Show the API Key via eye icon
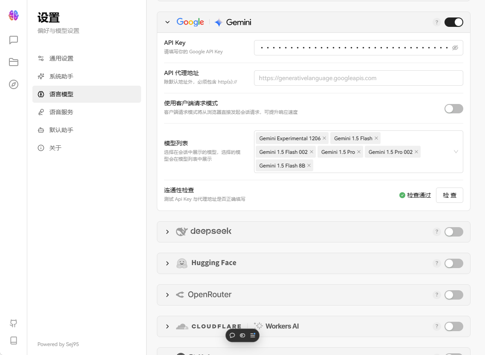Screen dimensions: 485x355 (x=455, y=48)
